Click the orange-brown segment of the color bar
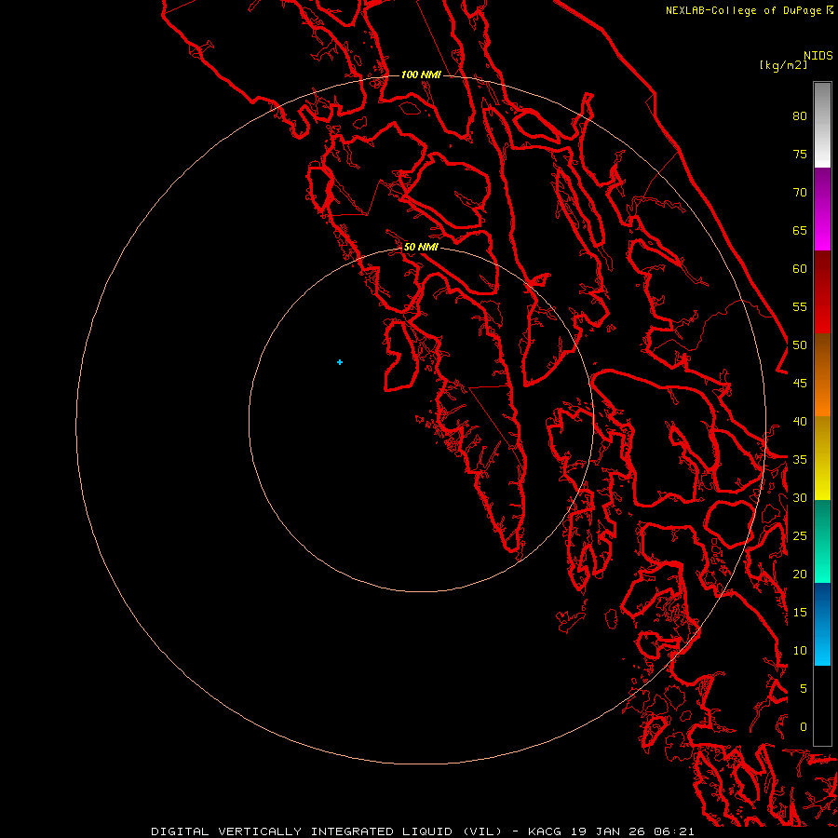 pos(822,375)
